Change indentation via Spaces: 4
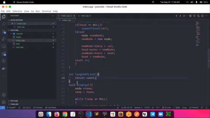The width and height of the screenshot is (210, 118). point(138,108)
